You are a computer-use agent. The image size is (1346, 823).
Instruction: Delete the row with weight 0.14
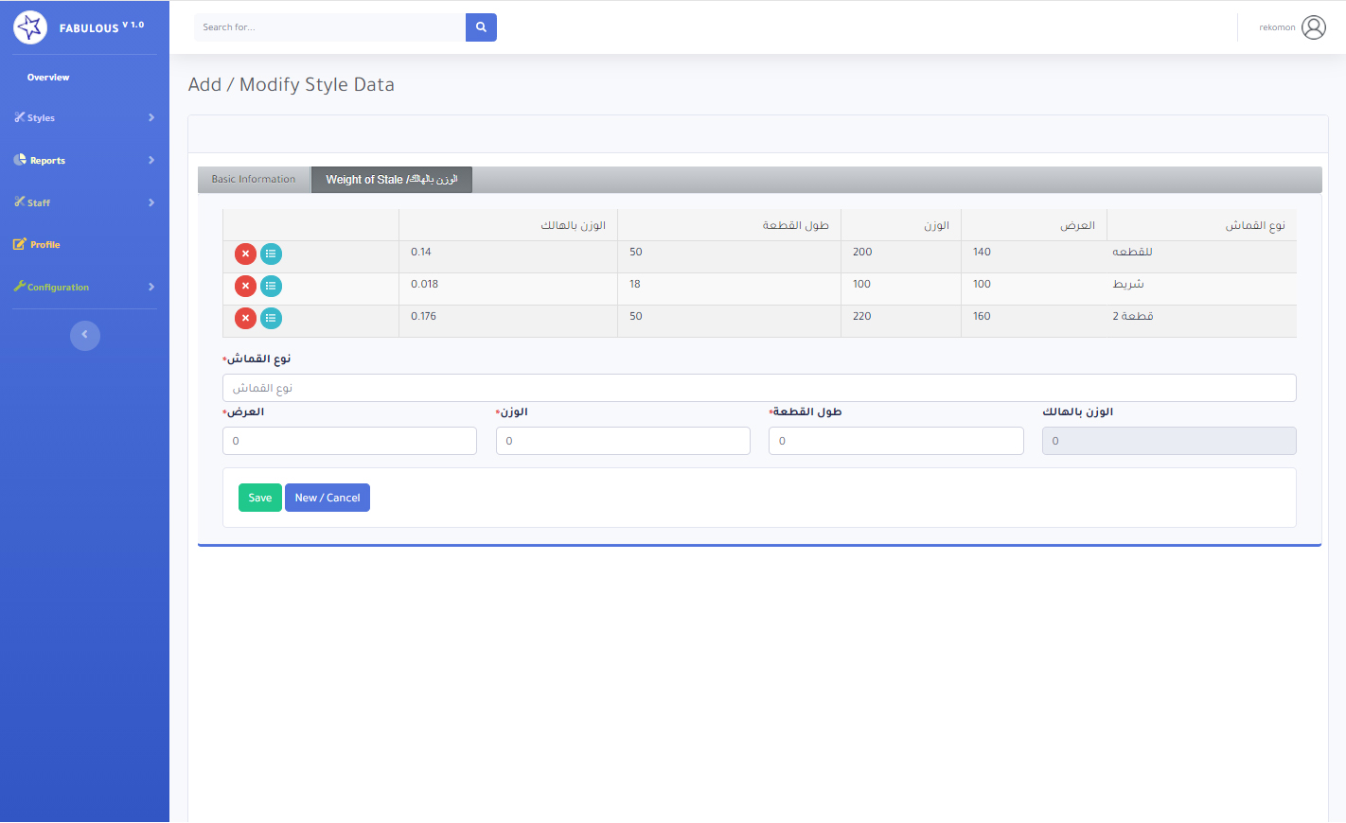(245, 254)
